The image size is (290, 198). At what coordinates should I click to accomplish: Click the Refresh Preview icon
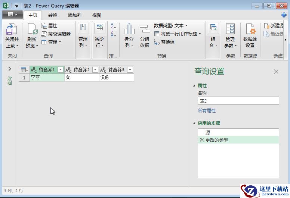pos(33,29)
